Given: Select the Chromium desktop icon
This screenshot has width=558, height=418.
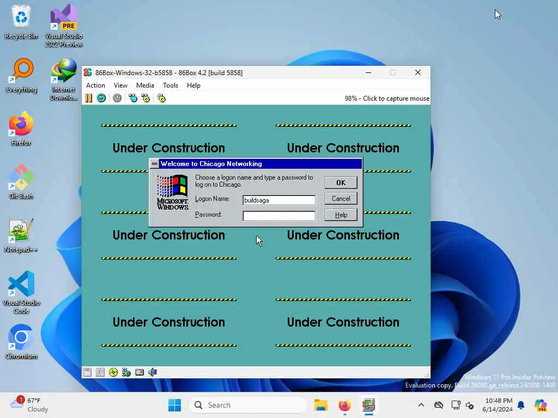Looking at the screenshot, I should (21, 342).
